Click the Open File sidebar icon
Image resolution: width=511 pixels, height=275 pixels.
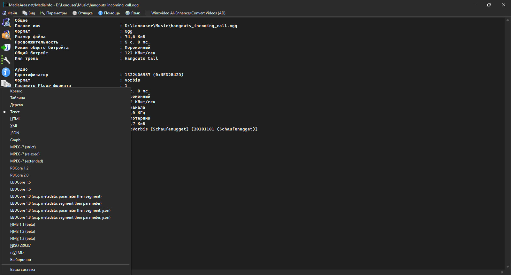(6, 23)
